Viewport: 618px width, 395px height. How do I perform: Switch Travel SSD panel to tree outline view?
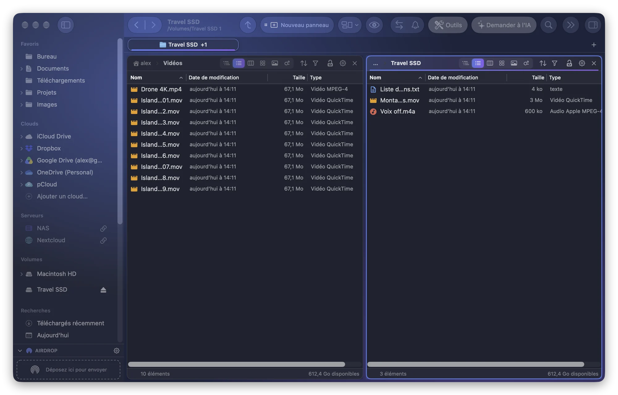[x=465, y=63]
